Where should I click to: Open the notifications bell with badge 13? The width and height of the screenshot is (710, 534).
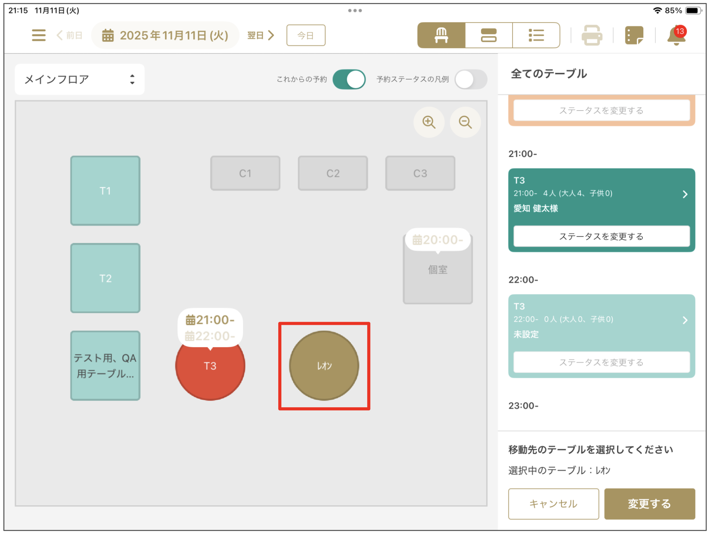[676, 35]
